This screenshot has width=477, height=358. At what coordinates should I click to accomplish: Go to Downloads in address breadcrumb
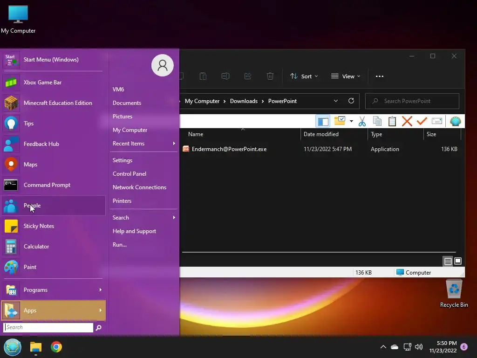pyautogui.click(x=244, y=101)
